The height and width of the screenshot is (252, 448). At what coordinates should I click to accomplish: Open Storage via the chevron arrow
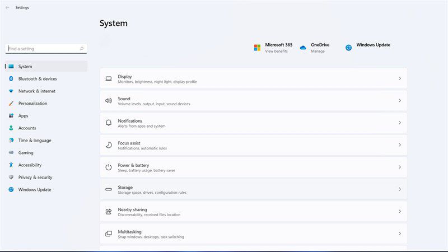click(x=400, y=189)
